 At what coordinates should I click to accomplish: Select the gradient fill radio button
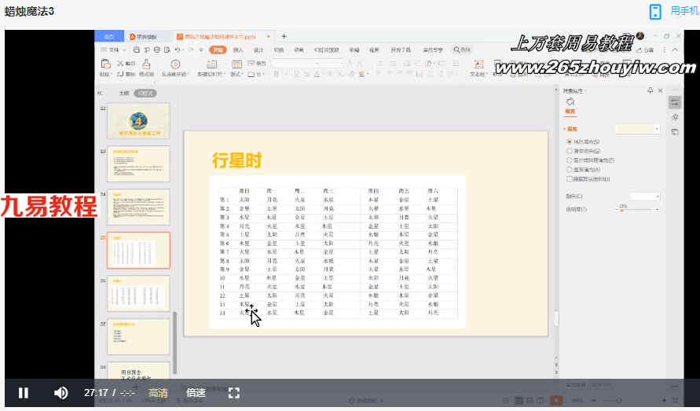(x=570, y=151)
